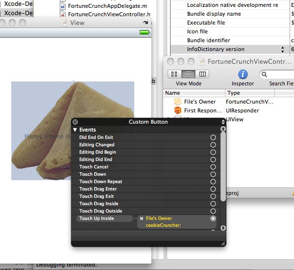
Task: Click the UIResponder type cell
Action: point(243,110)
